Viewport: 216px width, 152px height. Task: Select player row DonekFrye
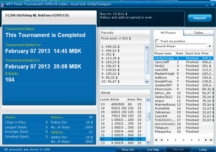[x=184, y=81]
